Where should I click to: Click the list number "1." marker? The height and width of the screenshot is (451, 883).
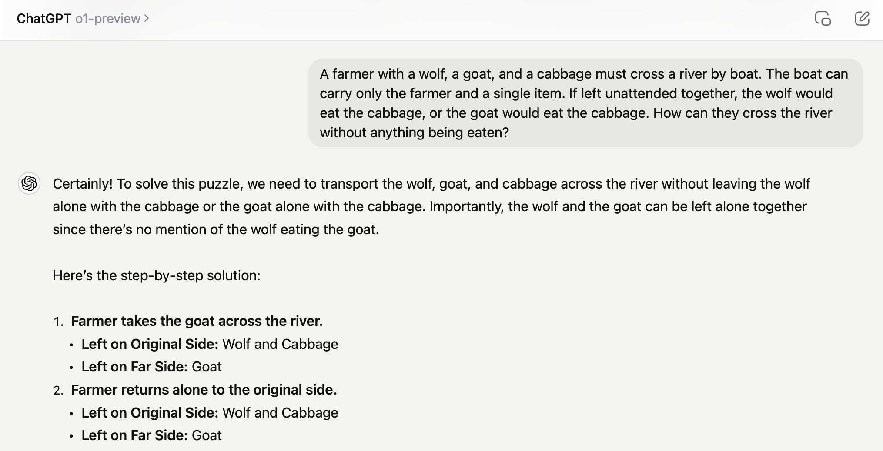point(58,322)
